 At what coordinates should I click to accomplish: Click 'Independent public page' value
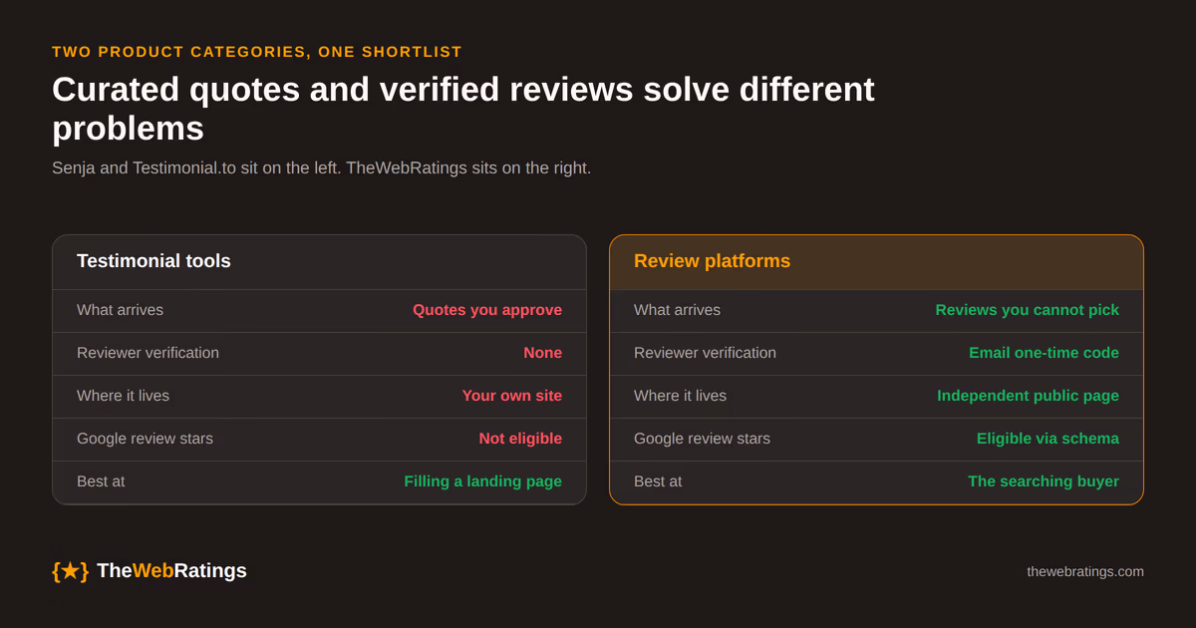[x=1028, y=396]
